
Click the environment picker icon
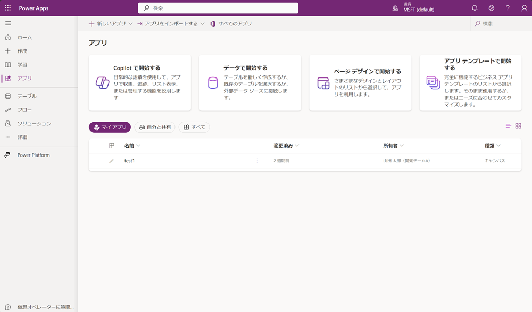coord(395,8)
